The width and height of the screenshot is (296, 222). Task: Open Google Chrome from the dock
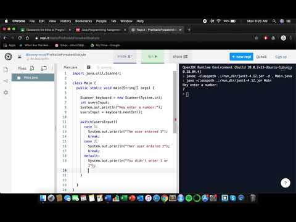pos(165,198)
